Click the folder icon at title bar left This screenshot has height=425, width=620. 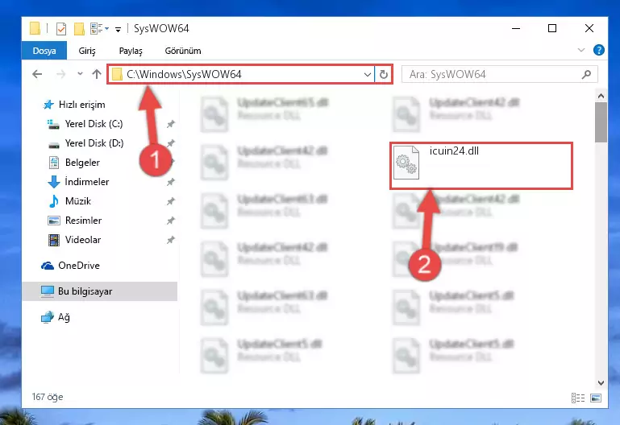tap(35, 28)
